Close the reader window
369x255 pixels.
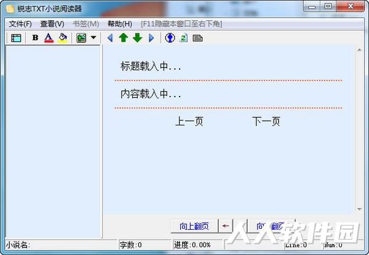[x=351, y=7]
